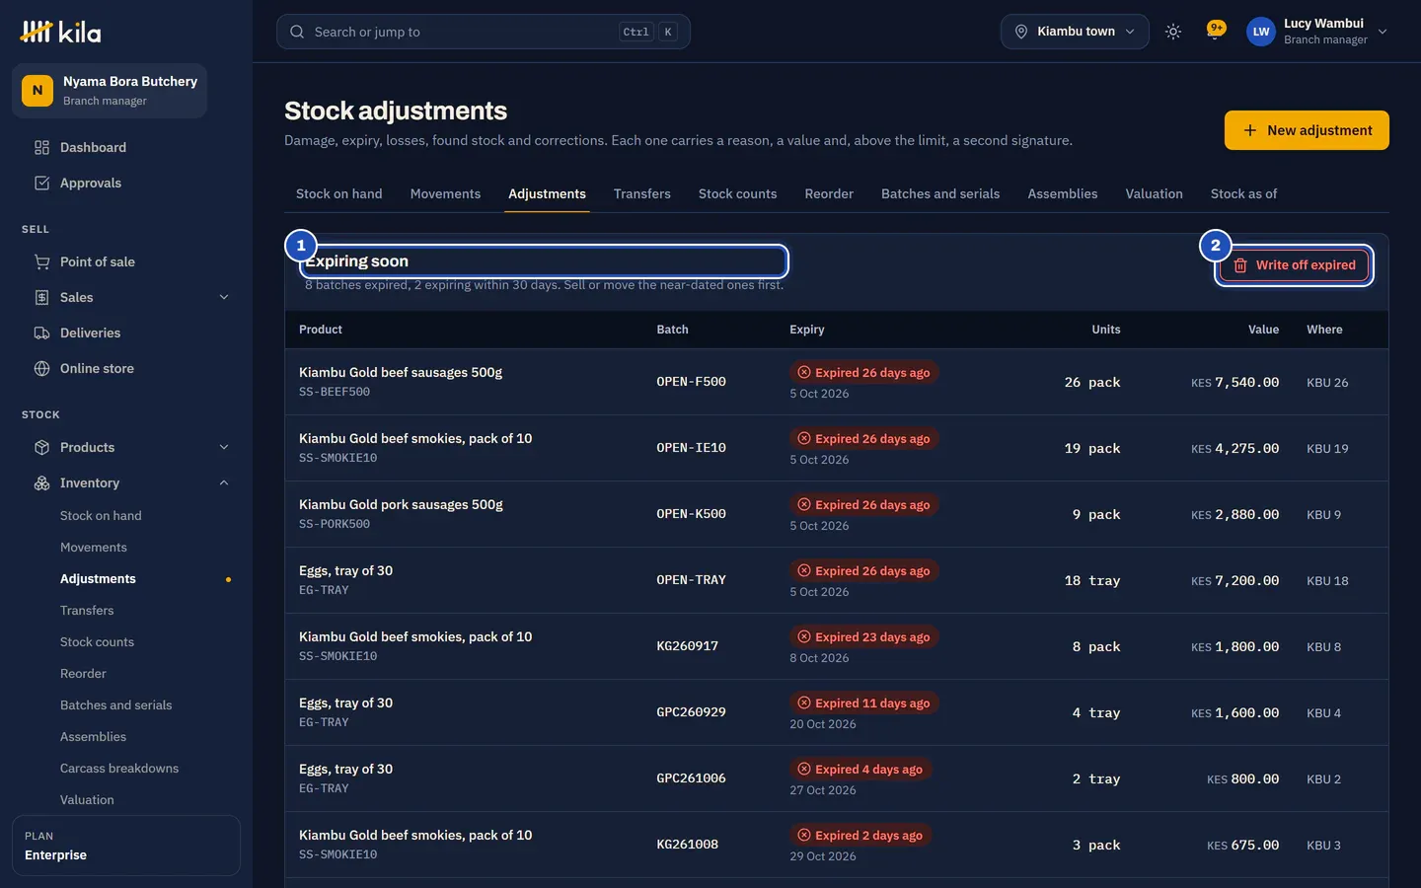Click the Sales receipt icon
This screenshot has width=1421, height=888.
pos(41,298)
